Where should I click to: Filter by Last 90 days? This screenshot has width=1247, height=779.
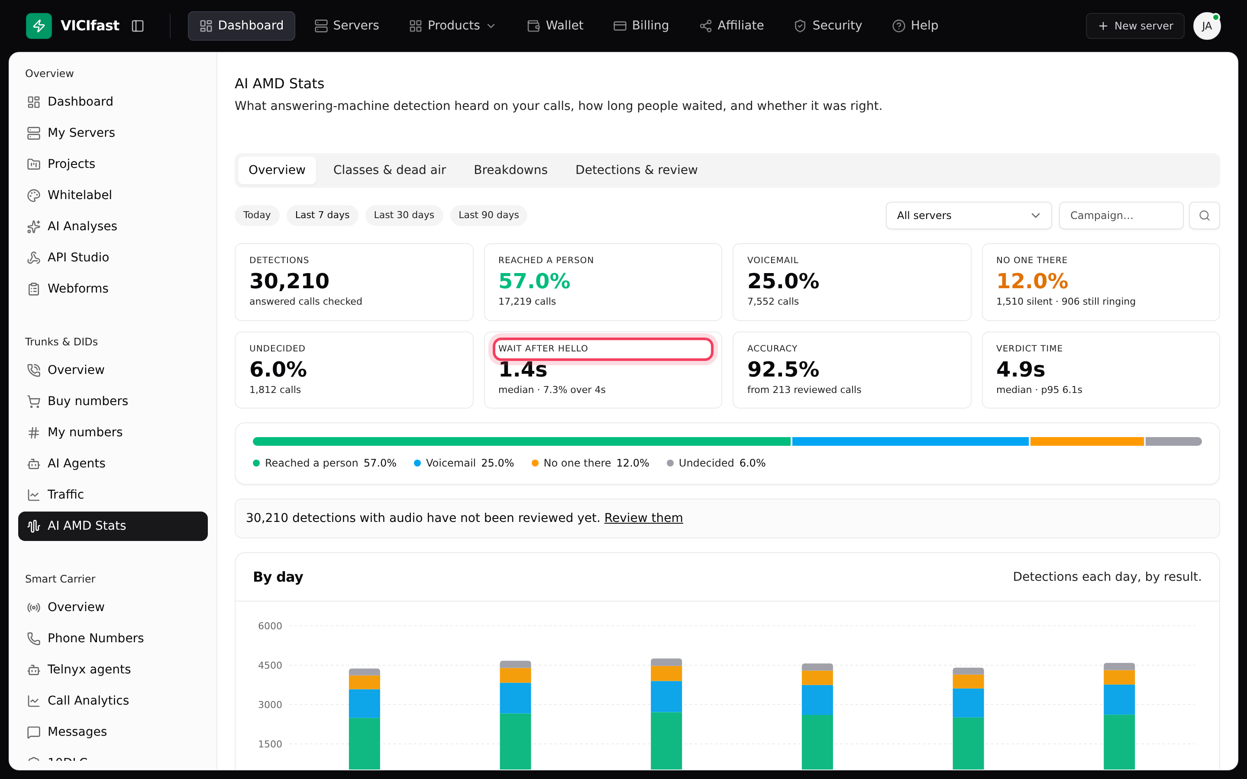[488, 215]
